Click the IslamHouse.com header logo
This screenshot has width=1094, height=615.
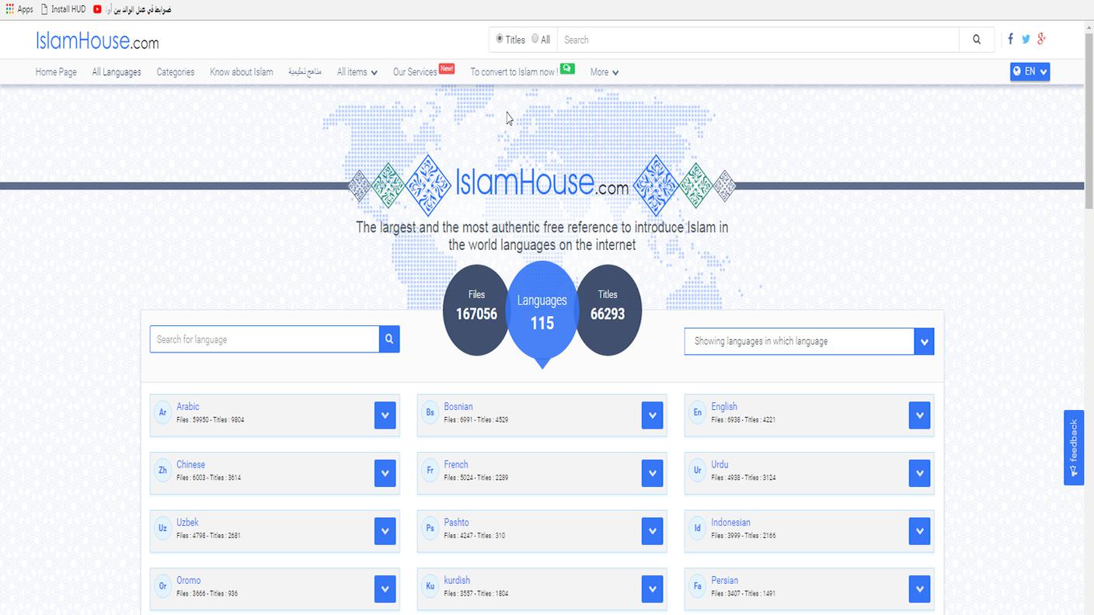point(97,40)
